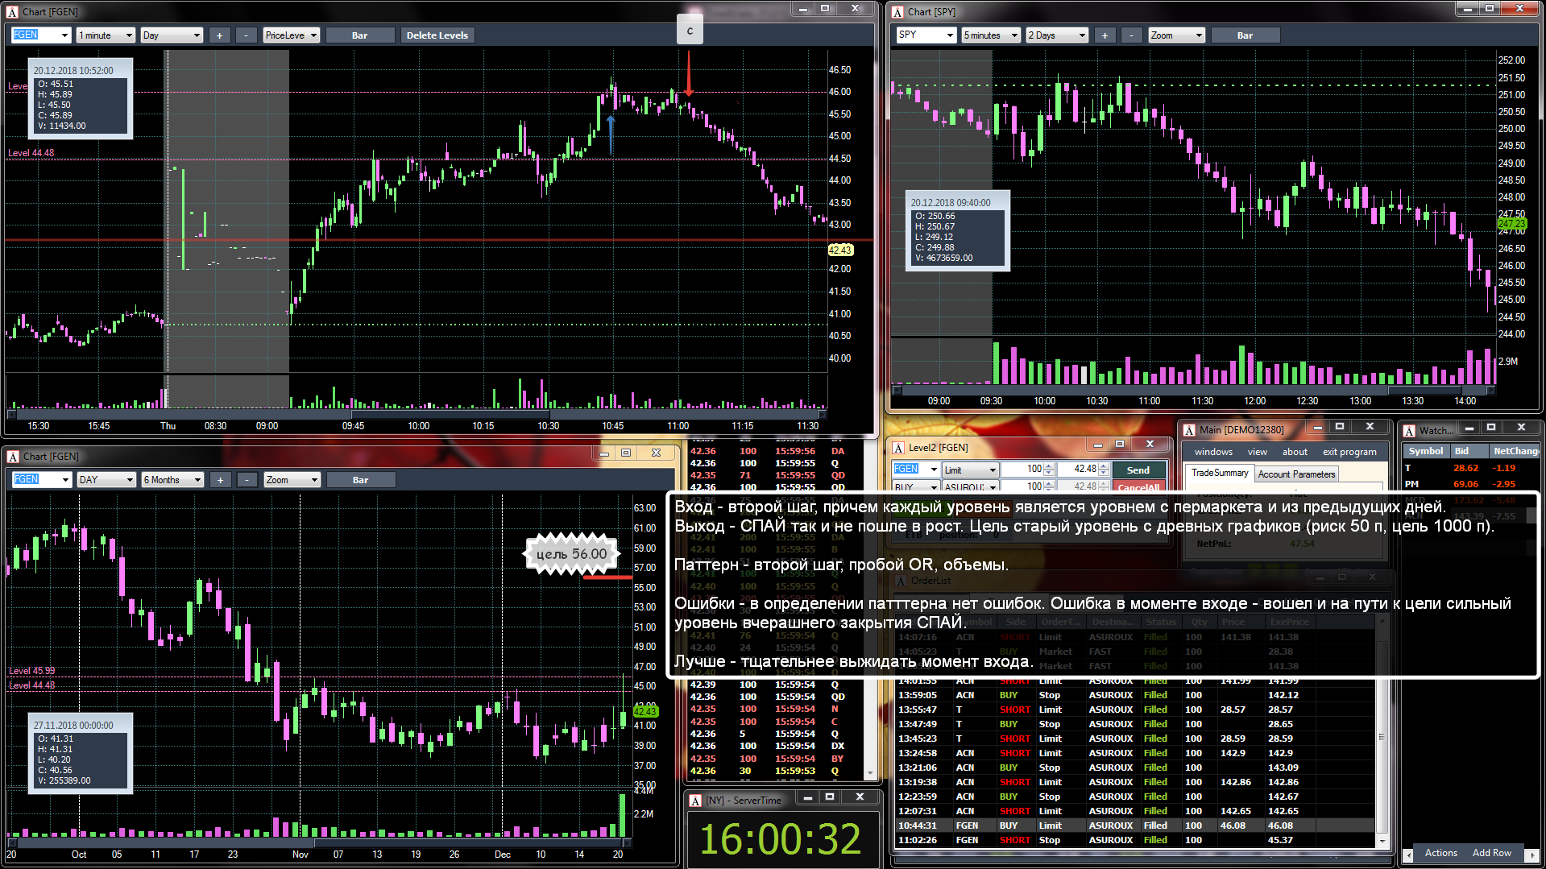Click the Bar button in daily FGEN chart
The image size is (1546, 869).
(360, 480)
